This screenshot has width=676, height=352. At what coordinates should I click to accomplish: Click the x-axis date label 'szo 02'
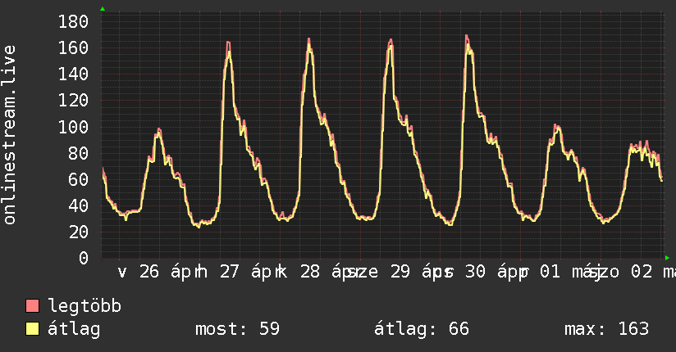click(623, 272)
